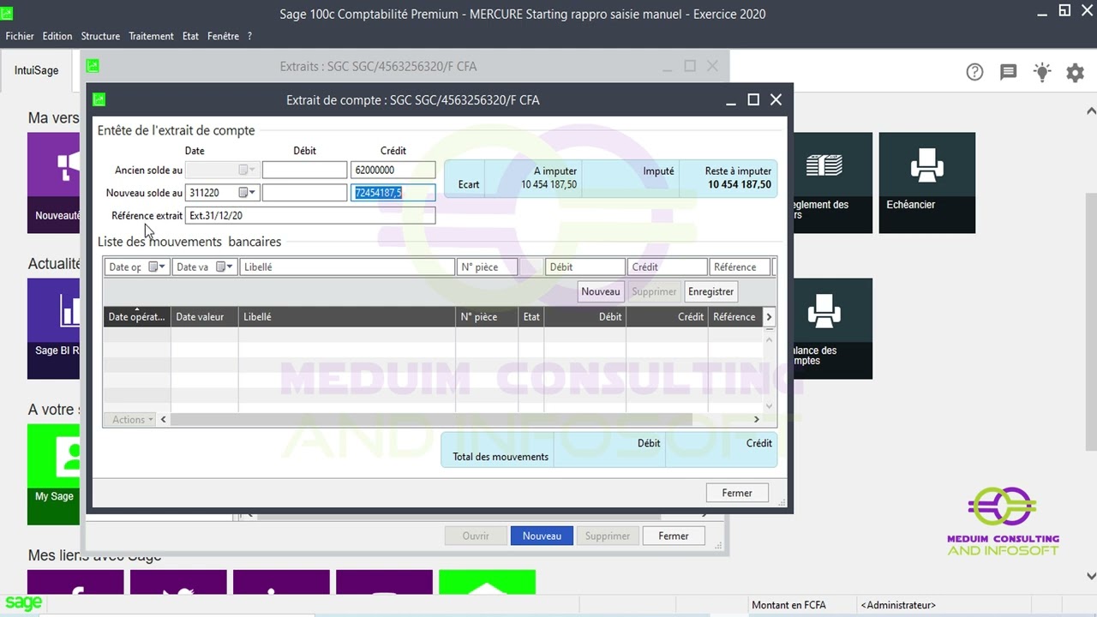Click the main page scroll-down arrow
This screenshot has height=617, width=1097.
1091,576
